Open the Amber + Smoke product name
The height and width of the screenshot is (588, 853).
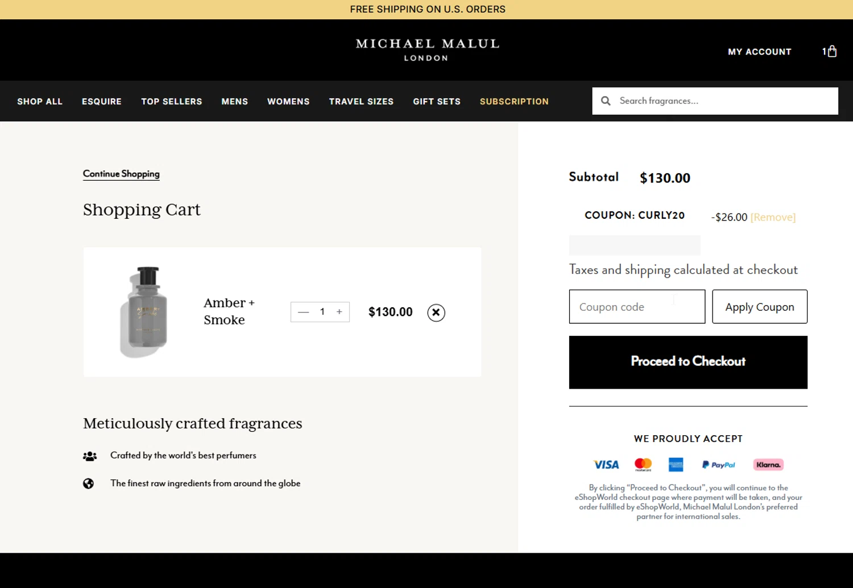coord(229,311)
